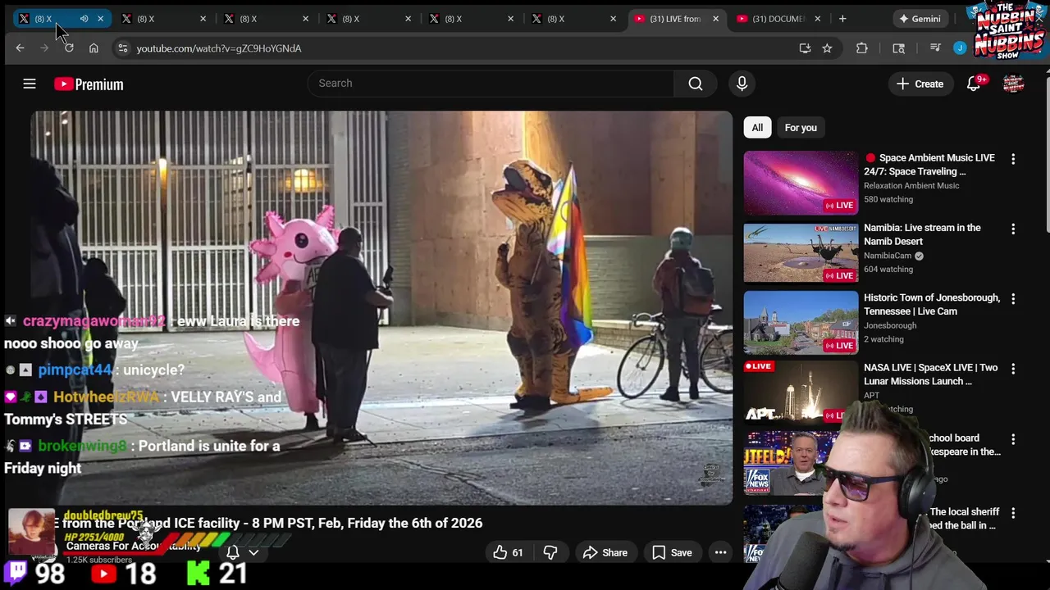Image resolution: width=1050 pixels, height=590 pixels.
Task: Reload the current page
Action: click(x=69, y=48)
